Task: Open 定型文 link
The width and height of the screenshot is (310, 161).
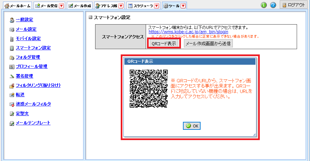Action: coord(22,114)
